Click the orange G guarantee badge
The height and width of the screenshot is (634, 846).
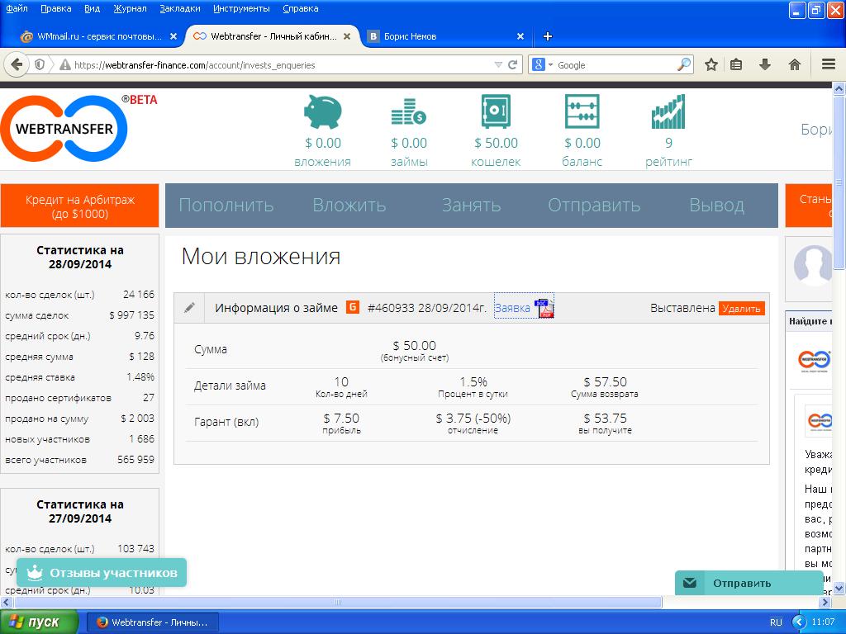click(353, 307)
